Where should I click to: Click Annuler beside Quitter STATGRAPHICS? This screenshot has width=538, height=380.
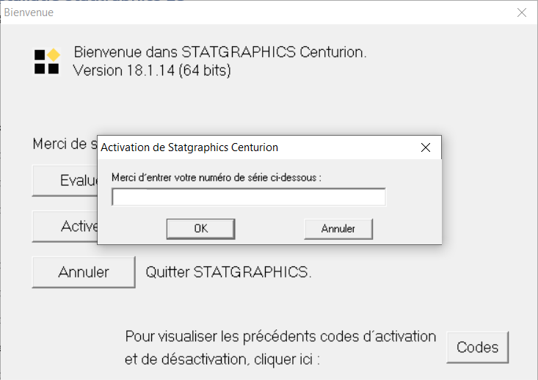point(84,272)
